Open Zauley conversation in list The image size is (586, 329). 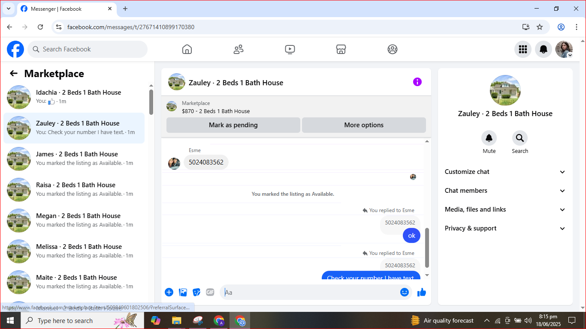point(74,128)
